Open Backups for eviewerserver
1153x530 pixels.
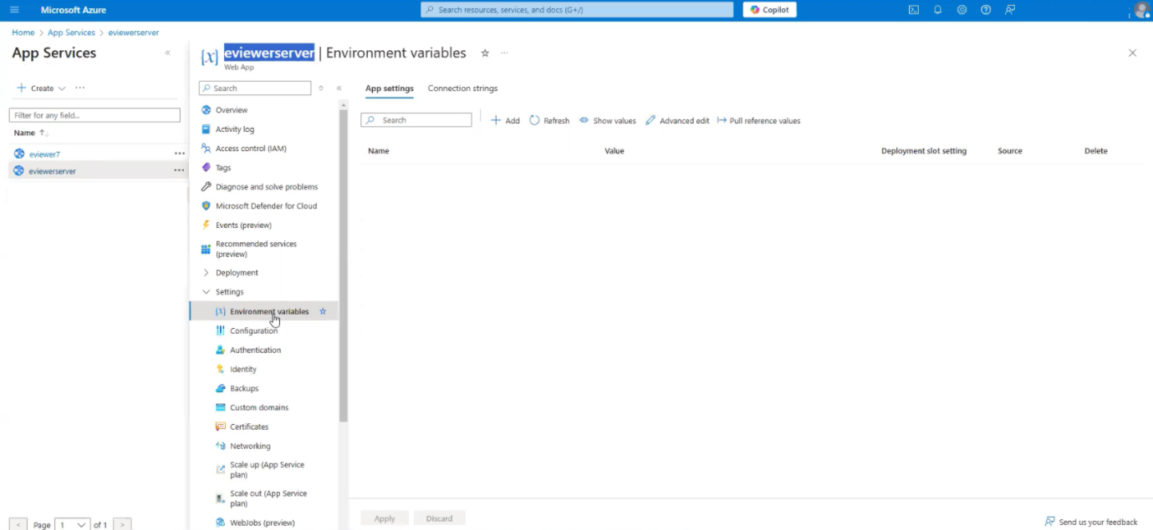point(244,387)
